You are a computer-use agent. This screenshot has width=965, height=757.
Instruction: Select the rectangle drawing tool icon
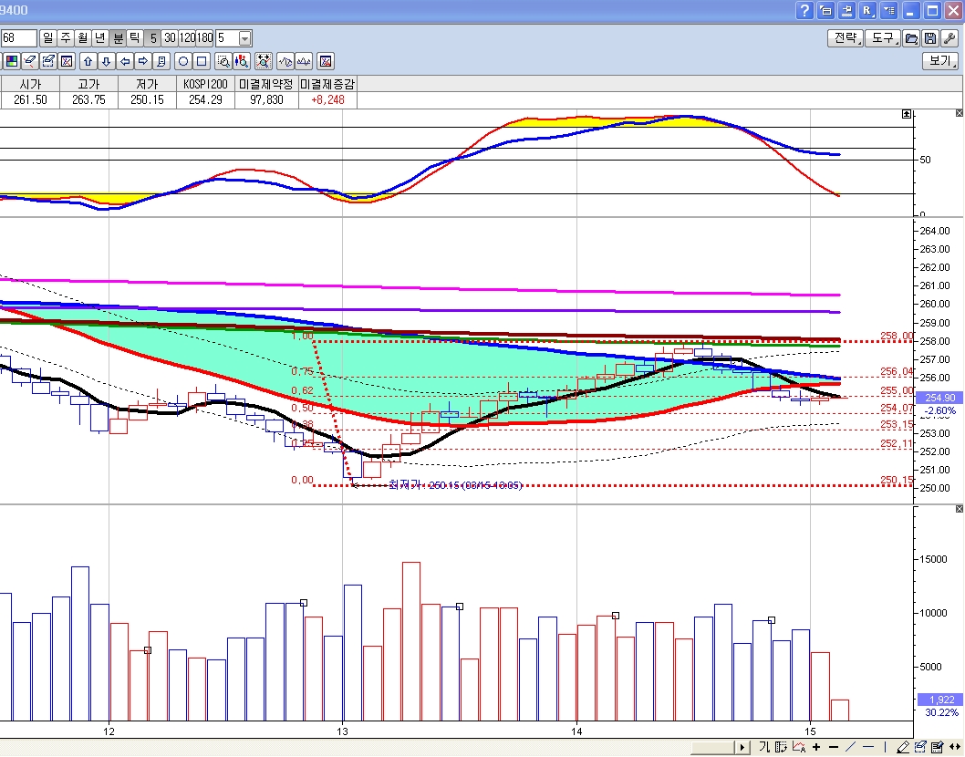[x=202, y=61]
